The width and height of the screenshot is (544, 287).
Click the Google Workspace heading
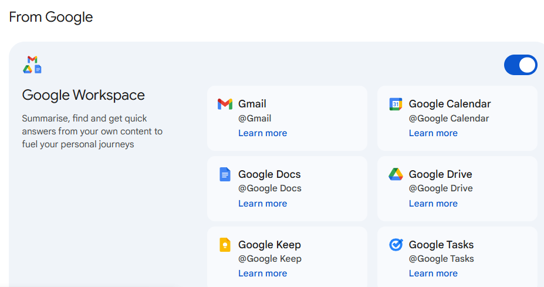[x=83, y=95]
